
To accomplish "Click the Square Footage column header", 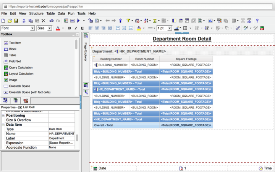I will (186, 59).
